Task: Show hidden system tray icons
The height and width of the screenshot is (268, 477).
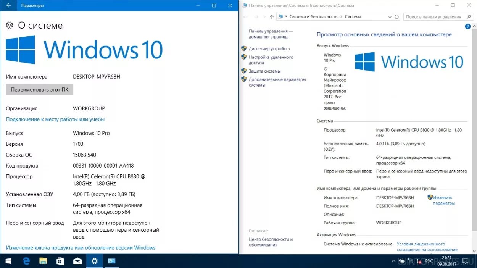Action: click(393, 262)
